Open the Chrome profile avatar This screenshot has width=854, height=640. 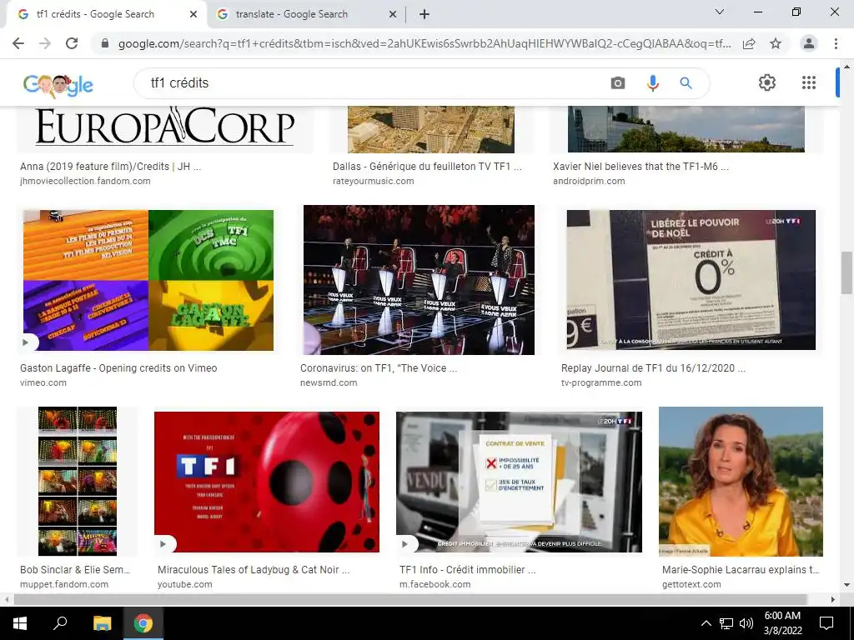(809, 43)
